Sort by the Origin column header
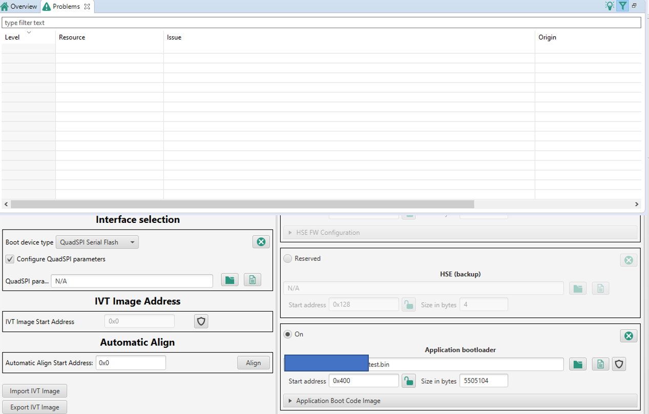The width and height of the screenshot is (649, 414). pos(588,37)
